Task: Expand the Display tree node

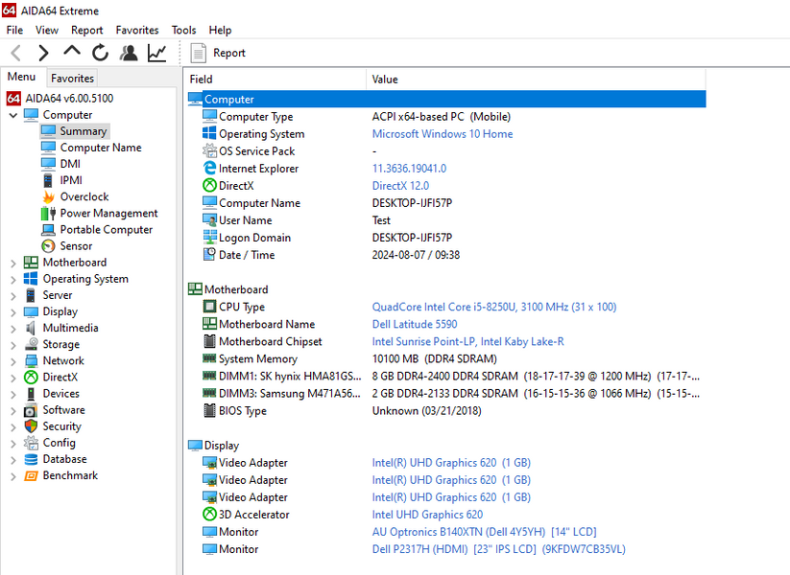Action: [13, 311]
